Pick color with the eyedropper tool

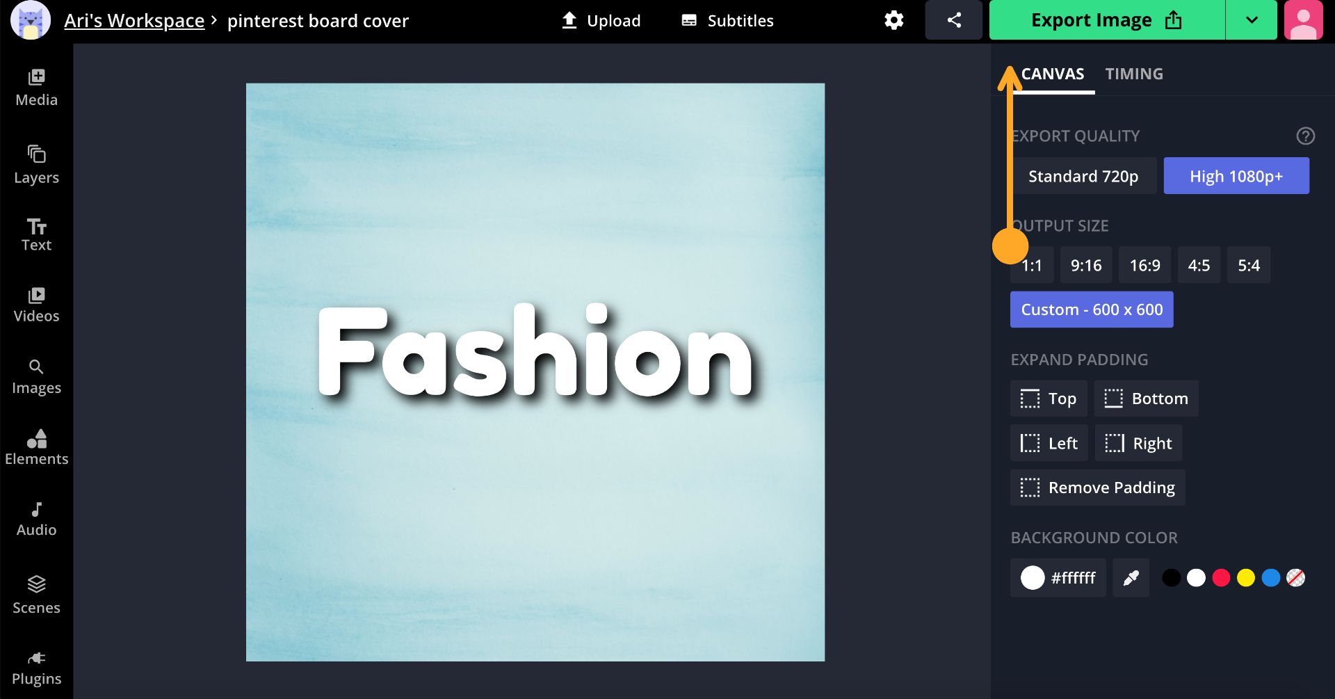coord(1131,578)
